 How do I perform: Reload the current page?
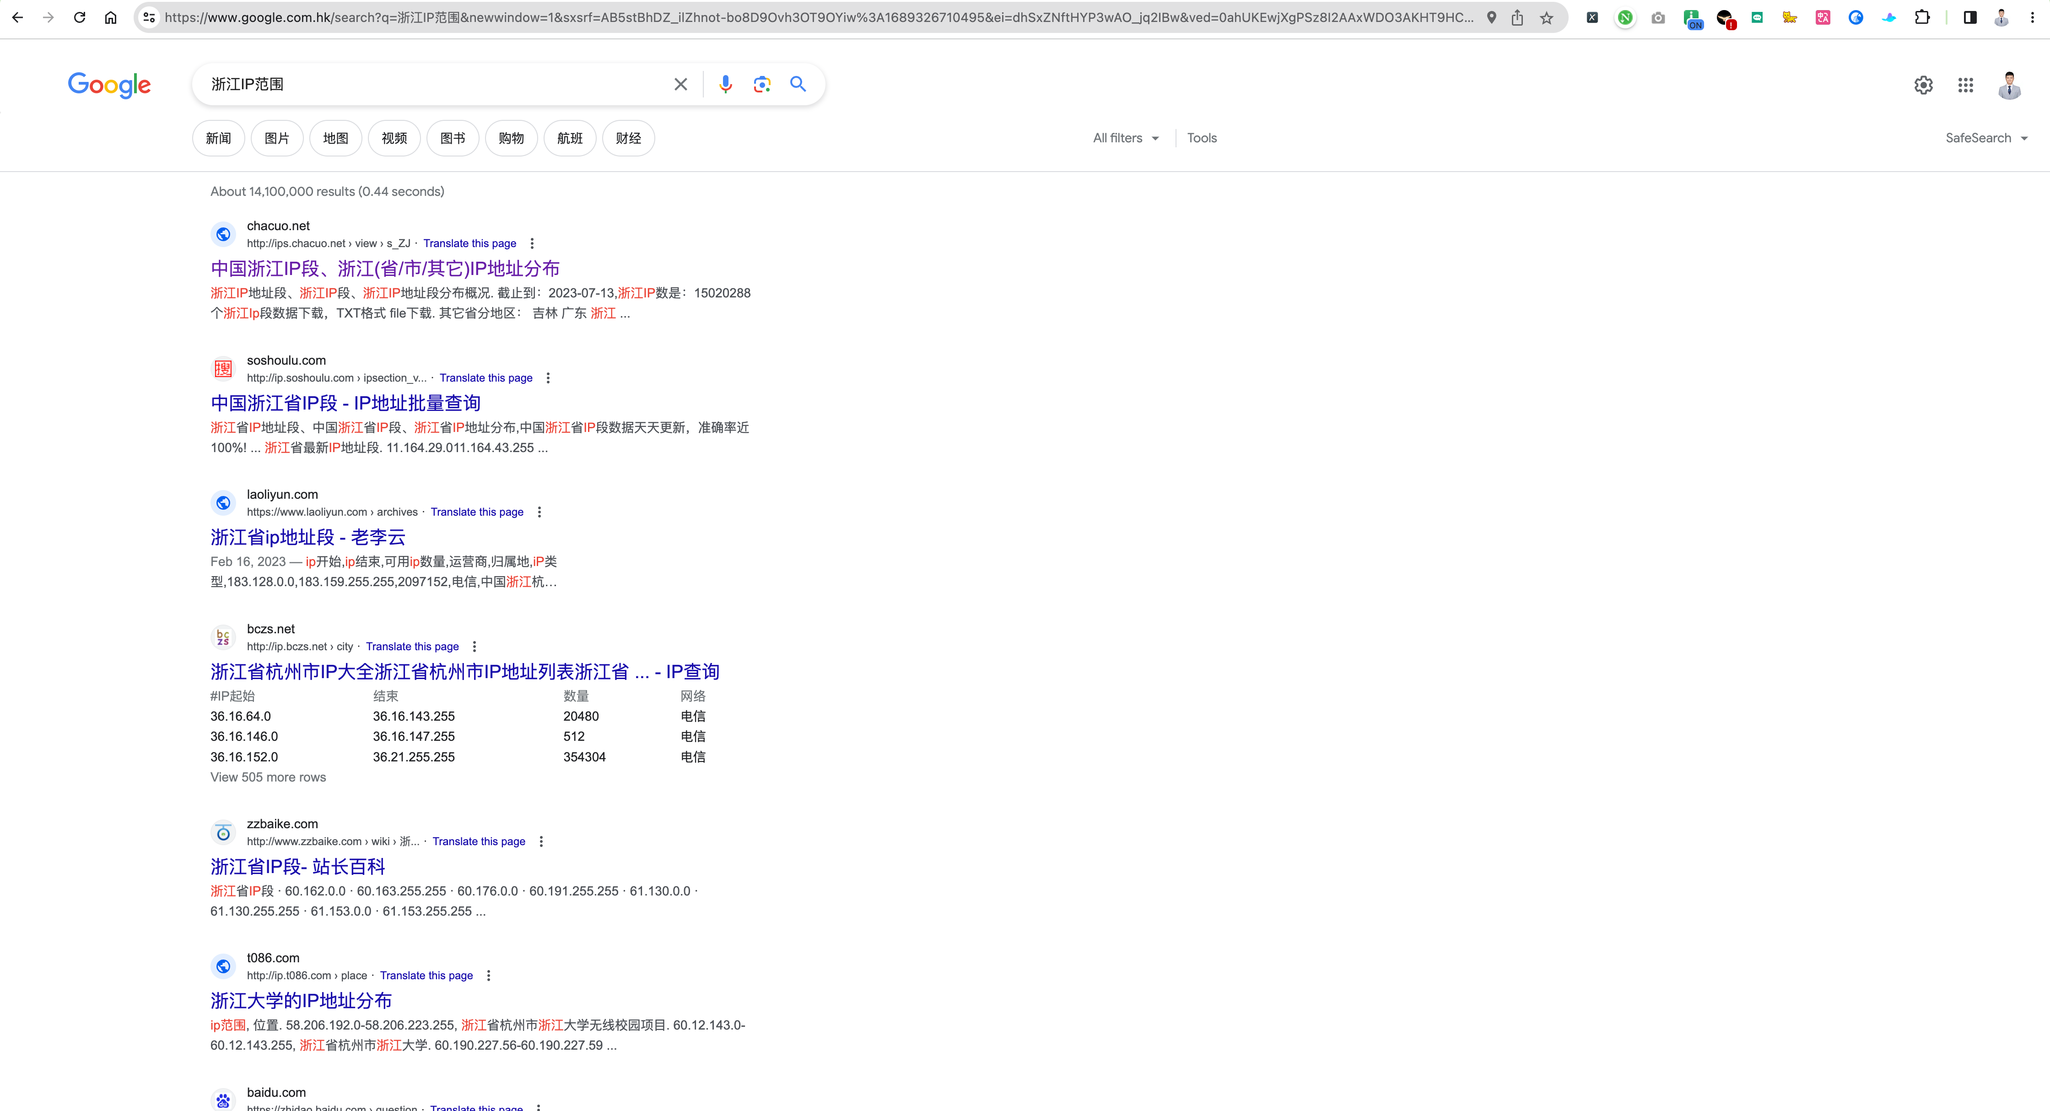80,17
